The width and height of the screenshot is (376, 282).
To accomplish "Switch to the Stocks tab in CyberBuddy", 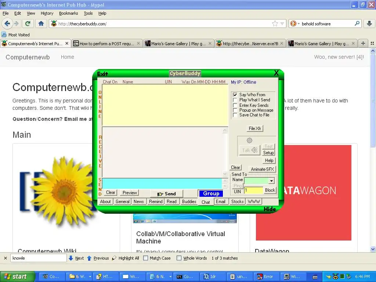I will (237, 202).
